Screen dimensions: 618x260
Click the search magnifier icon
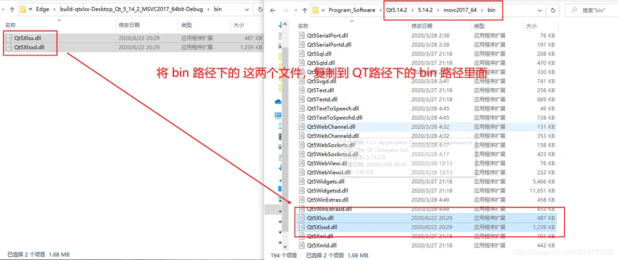tap(574, 10)
